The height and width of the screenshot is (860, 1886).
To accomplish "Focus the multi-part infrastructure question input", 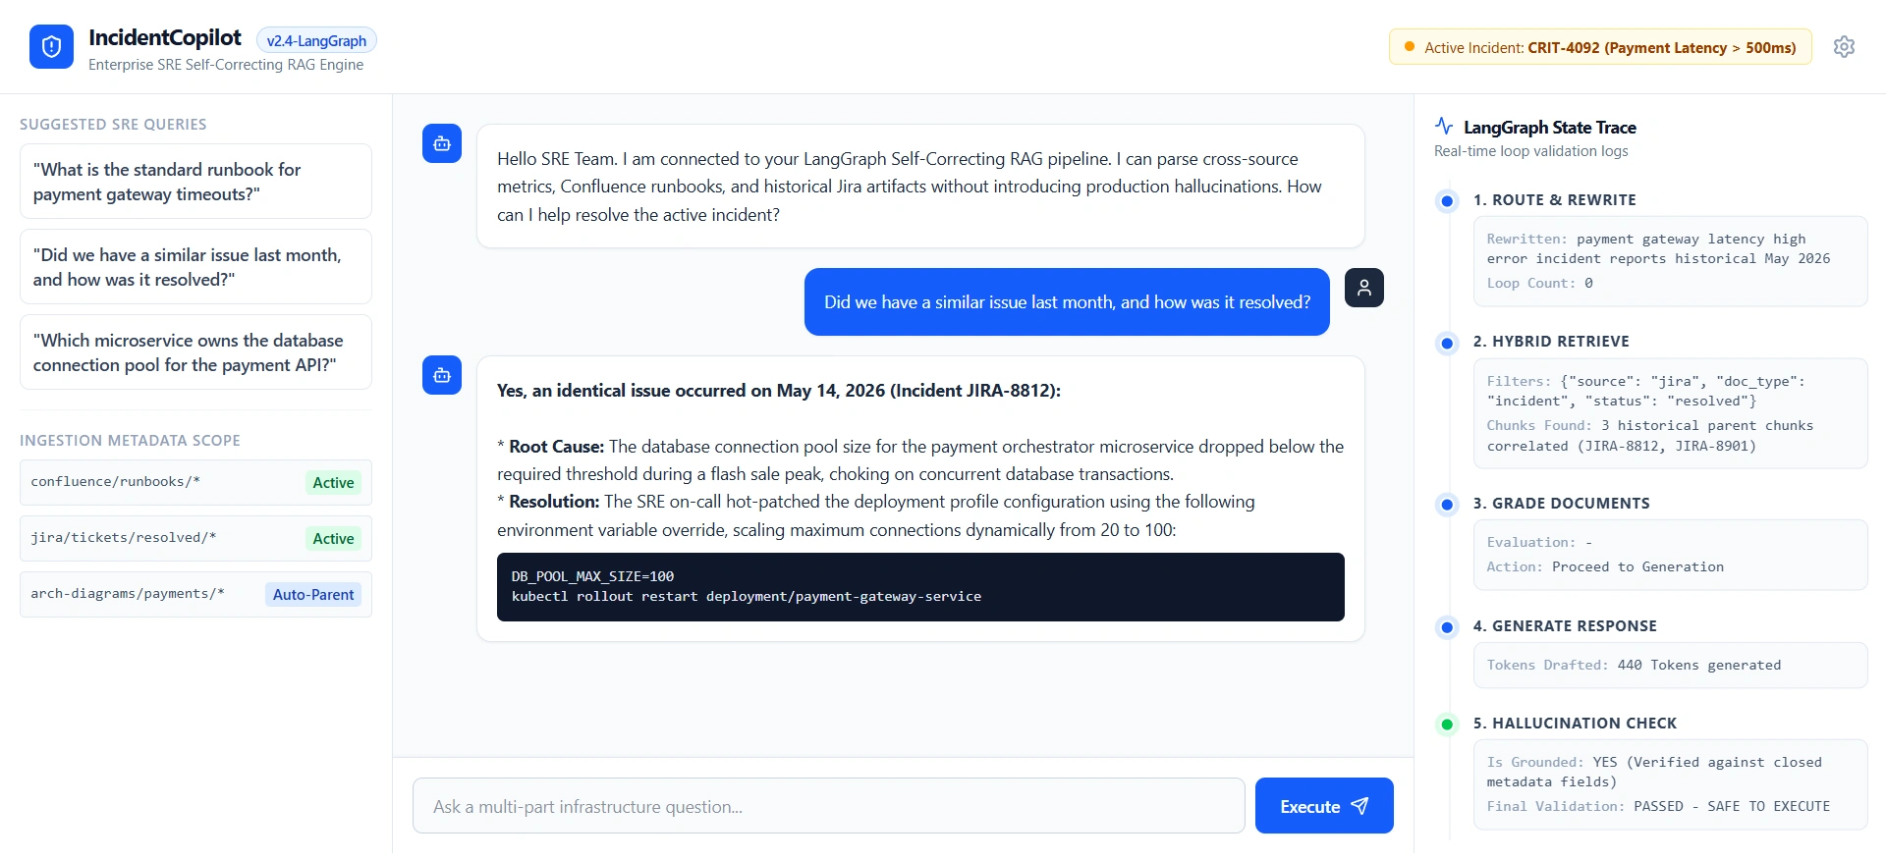I will point(828,806).
